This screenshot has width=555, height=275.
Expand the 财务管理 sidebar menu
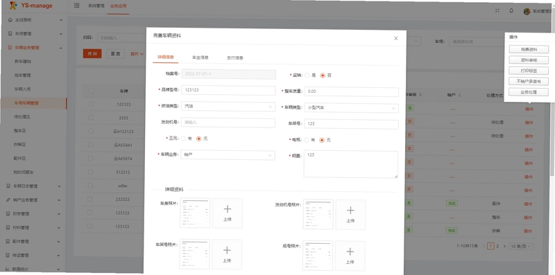(33, 214)
